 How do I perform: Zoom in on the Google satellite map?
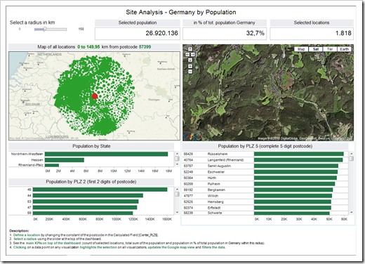tap(190, 66)
